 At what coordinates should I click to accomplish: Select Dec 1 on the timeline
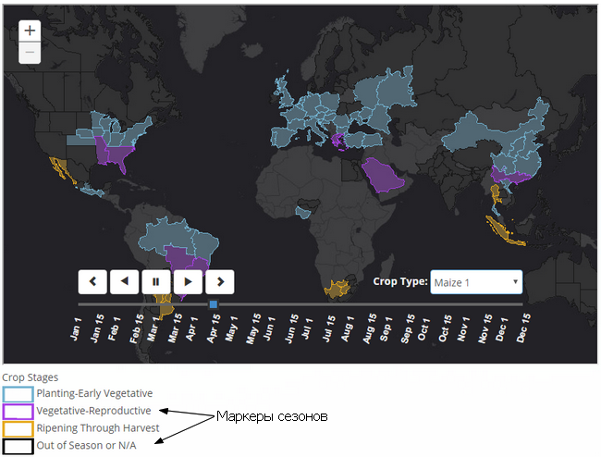point(502,328)
